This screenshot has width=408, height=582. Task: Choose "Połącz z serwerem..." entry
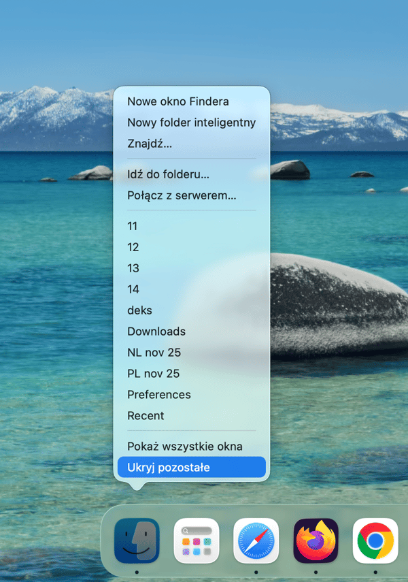tap(182, 195)
